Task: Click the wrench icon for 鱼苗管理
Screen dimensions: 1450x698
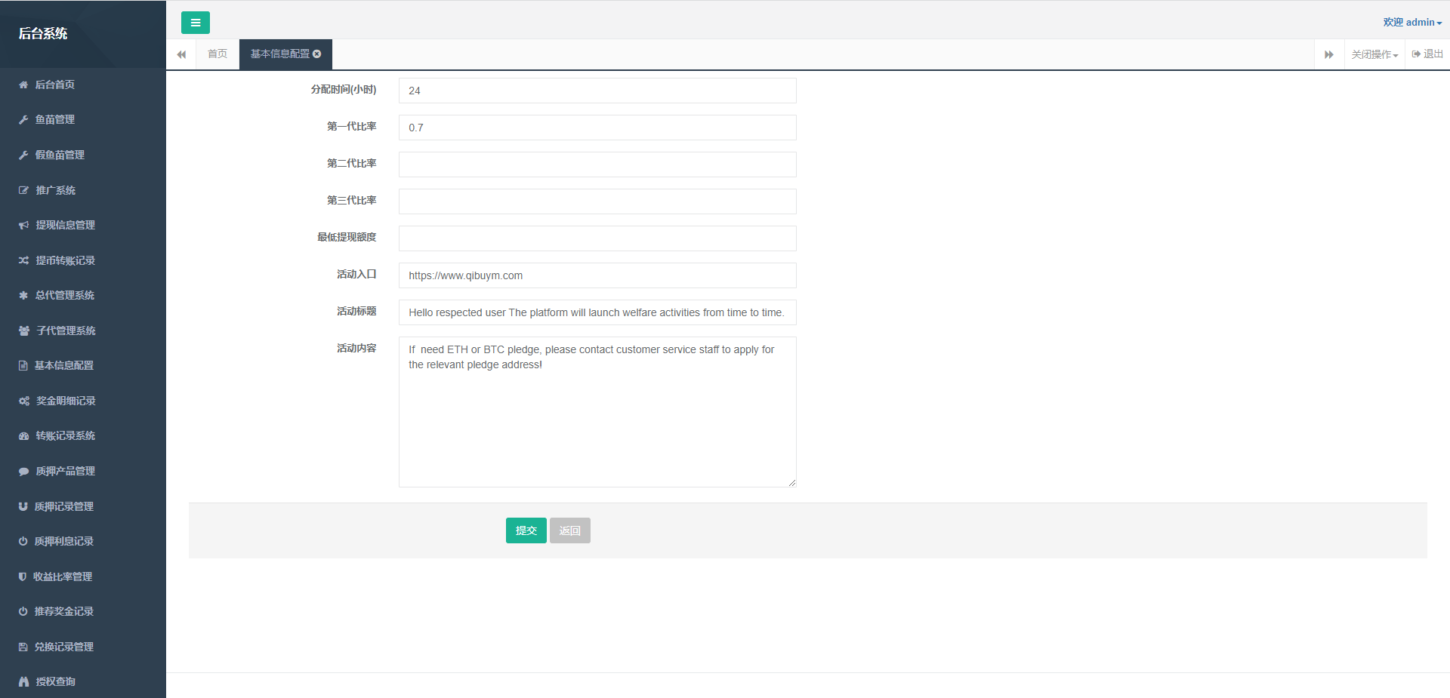Action: (x=23, y=120)
